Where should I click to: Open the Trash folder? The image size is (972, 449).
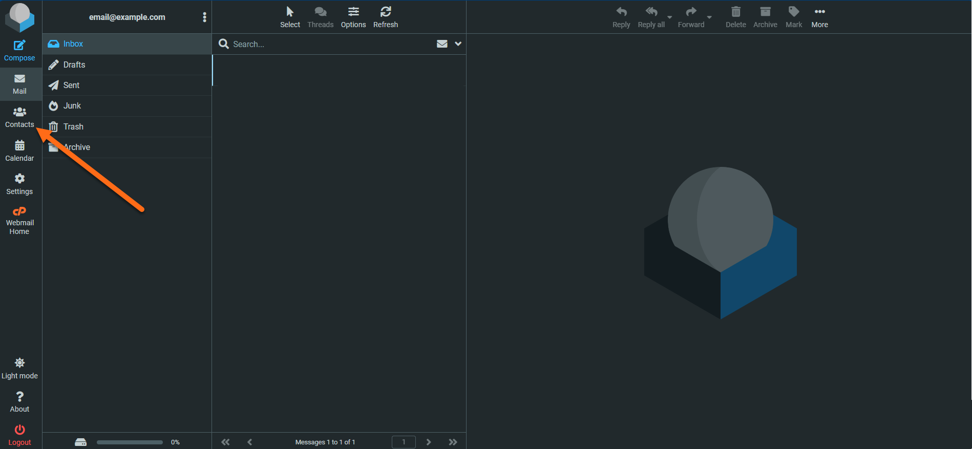[127, 126]
